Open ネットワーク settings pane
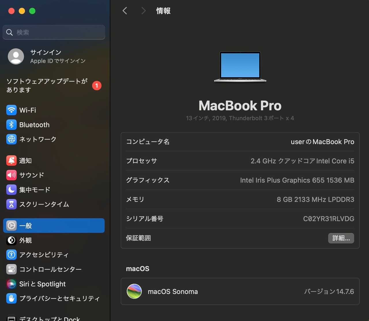Image resolution: width=369 pixels, height=321 pixels. point(54,139)
